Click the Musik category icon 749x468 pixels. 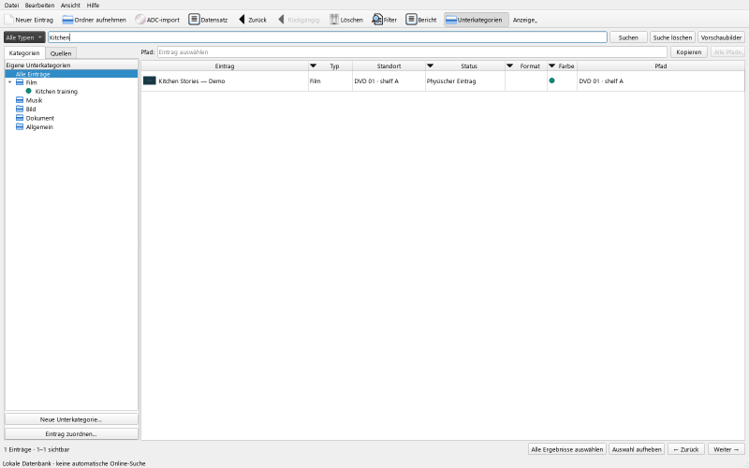[20, 100]
